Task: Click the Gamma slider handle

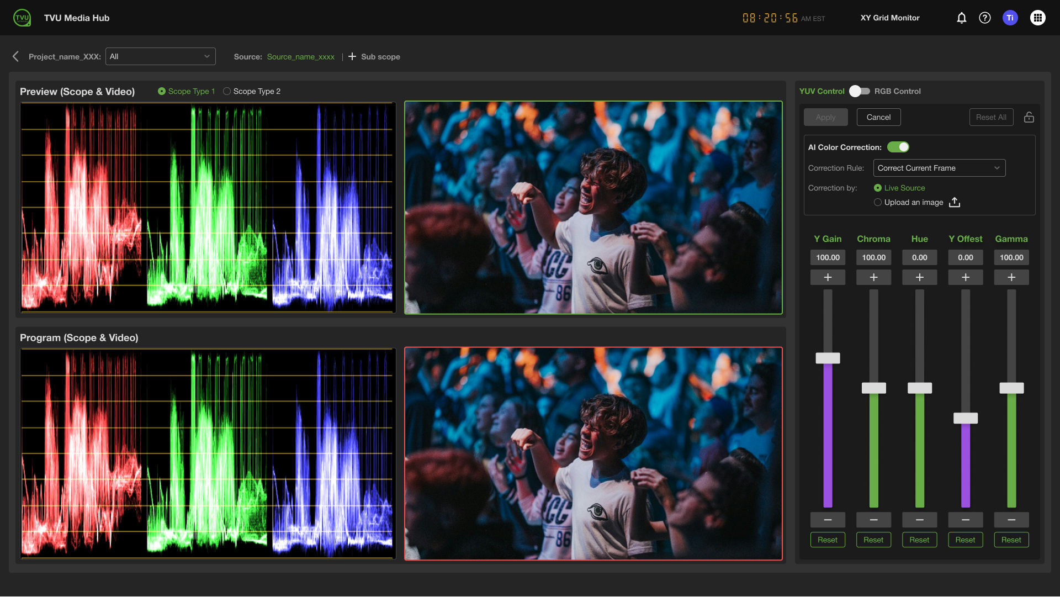Action: pos(1011,388)
